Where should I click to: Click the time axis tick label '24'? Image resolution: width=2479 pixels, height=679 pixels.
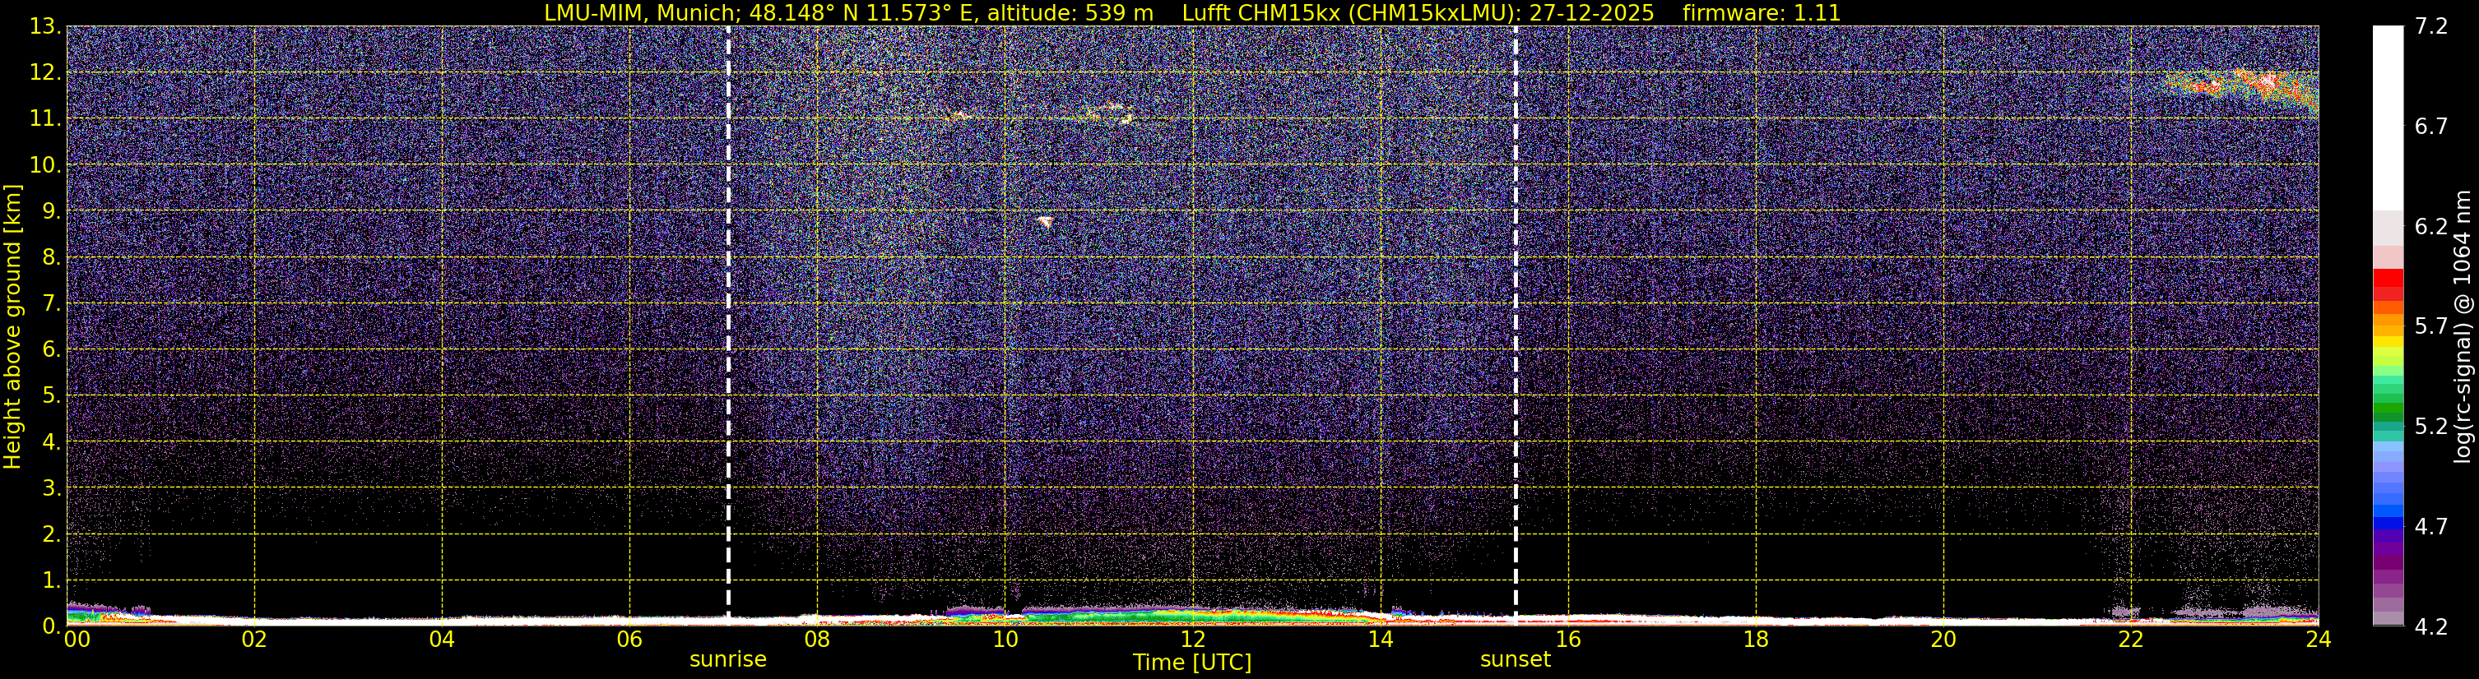coord(2319,640)
